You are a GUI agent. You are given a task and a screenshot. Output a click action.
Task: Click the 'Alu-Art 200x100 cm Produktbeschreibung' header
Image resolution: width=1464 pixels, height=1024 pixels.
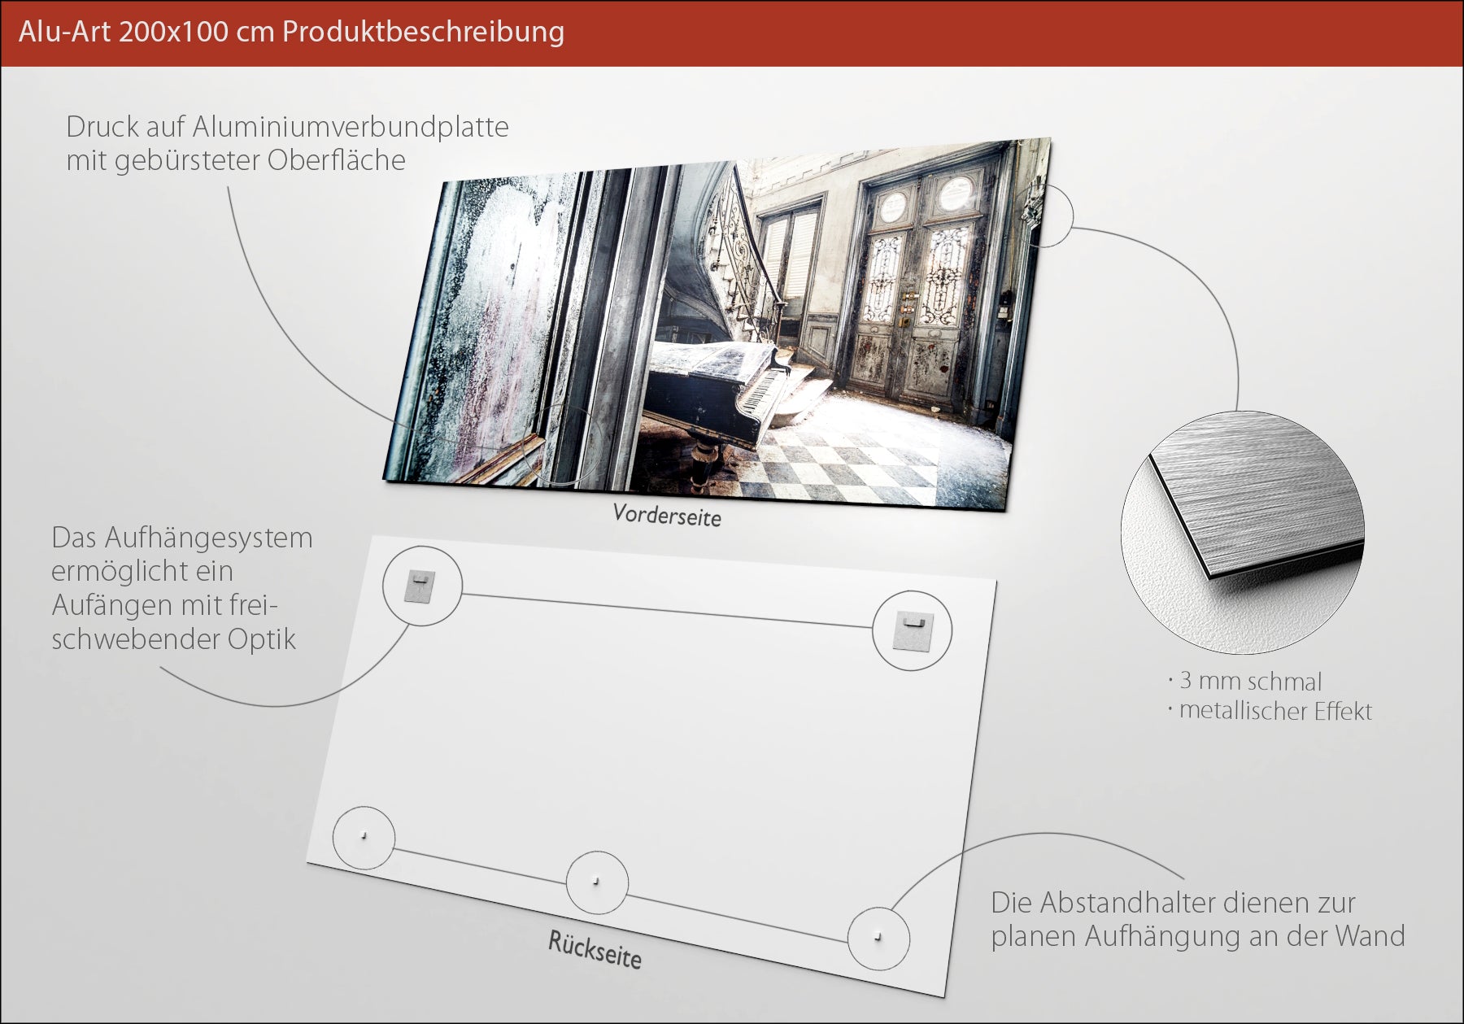pos(291,32)
